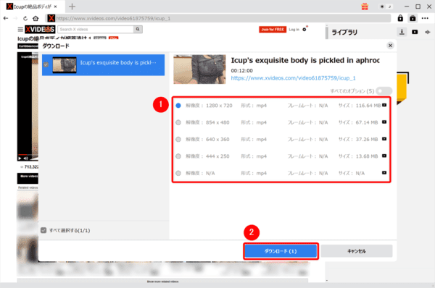Select the video entry in download list

[x=103, y=65]
